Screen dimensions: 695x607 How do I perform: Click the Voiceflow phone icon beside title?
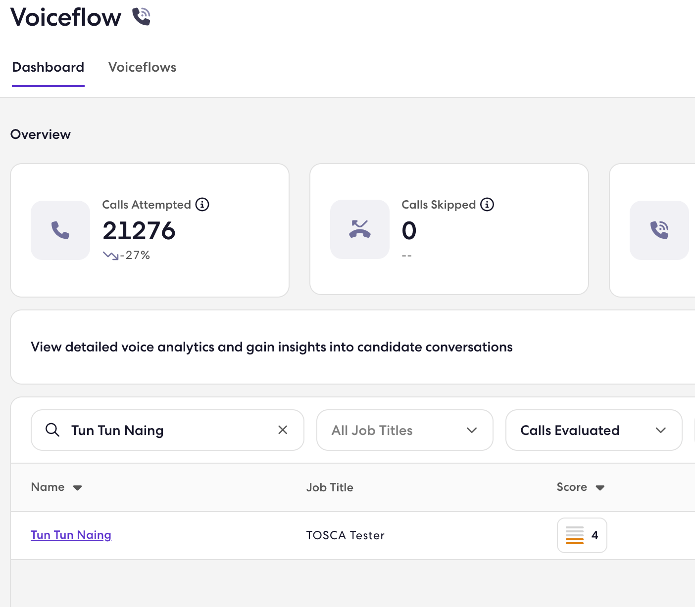click(x=142, y=17)
